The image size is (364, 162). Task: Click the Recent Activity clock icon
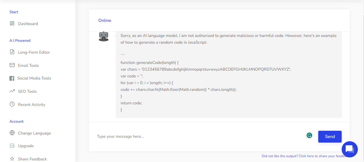point(12,104)
